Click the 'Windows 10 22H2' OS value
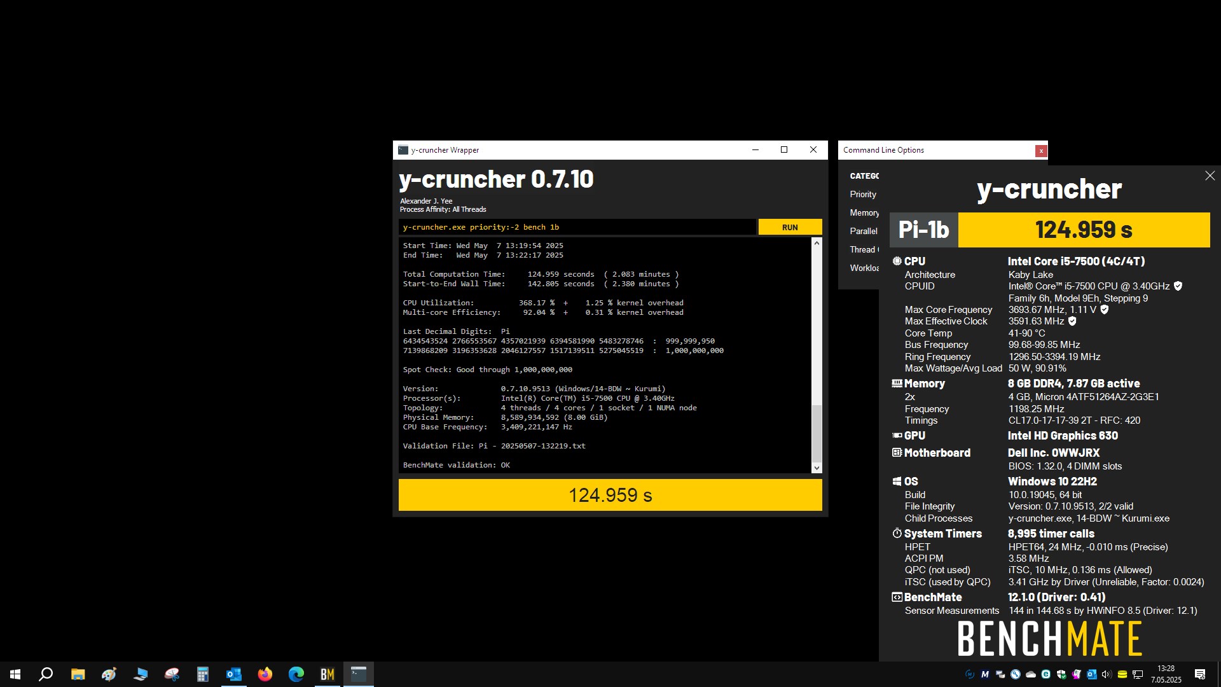1221x687 pixels. 1052,482
